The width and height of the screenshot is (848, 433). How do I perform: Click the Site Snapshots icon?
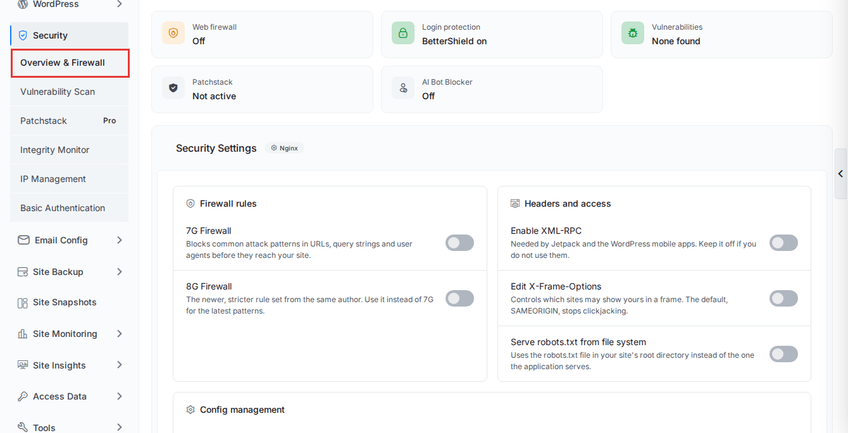click(x=23, y=303)
